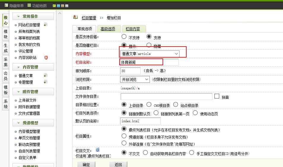
Task: Switch to the 高级选项 tab
Action: point(108,29)
